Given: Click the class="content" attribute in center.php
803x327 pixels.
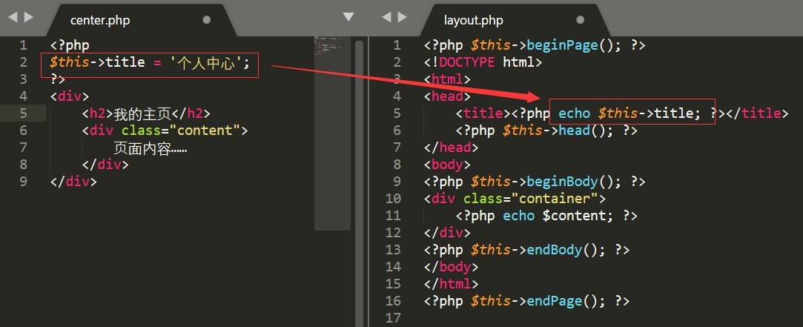Looking at the screenshot, I should [181, 131].
